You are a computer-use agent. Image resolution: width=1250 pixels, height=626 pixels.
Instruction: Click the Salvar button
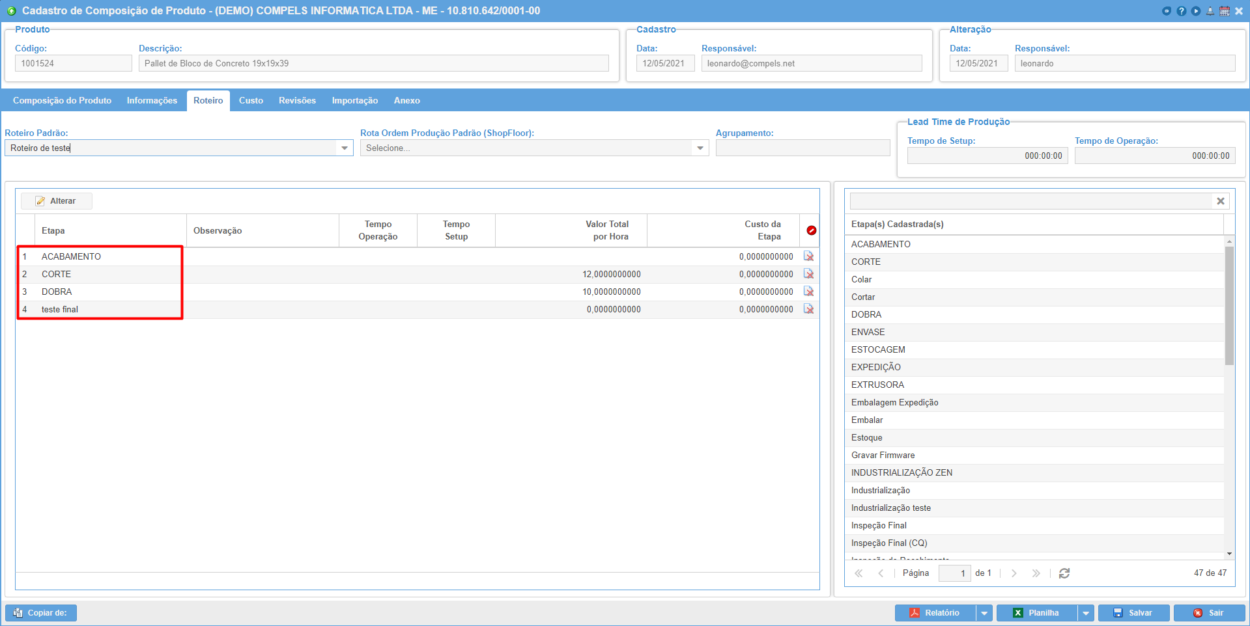pos(1133,613)
